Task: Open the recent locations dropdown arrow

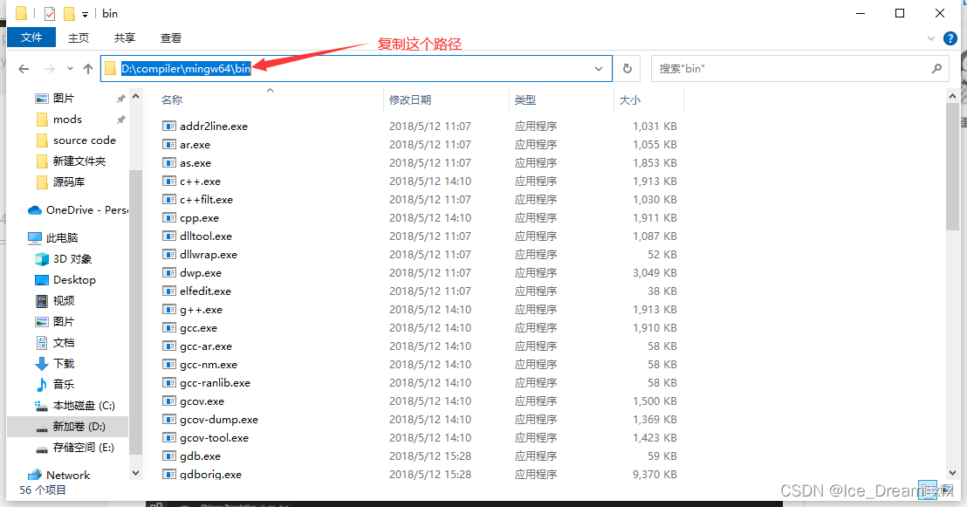Action: point(70,68)
